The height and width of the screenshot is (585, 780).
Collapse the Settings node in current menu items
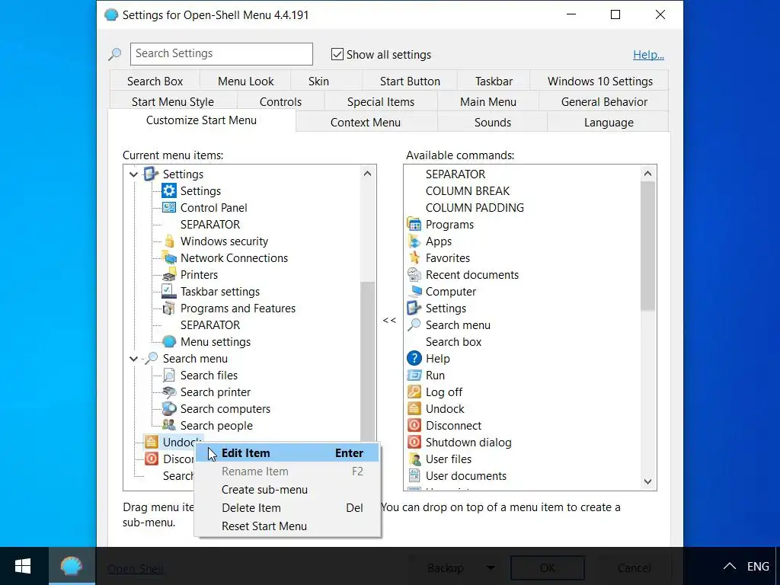tap(133, 174)
